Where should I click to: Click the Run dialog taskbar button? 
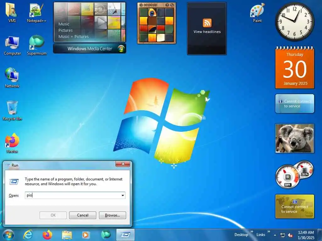(125, 235)
